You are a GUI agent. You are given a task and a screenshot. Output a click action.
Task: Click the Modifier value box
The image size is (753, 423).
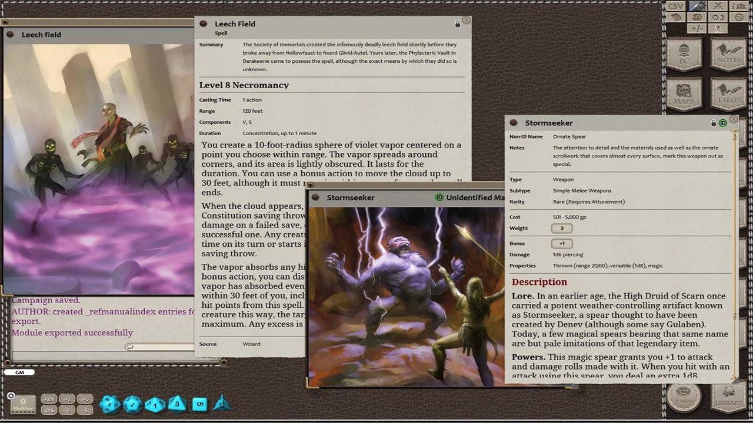coord(22,404)
